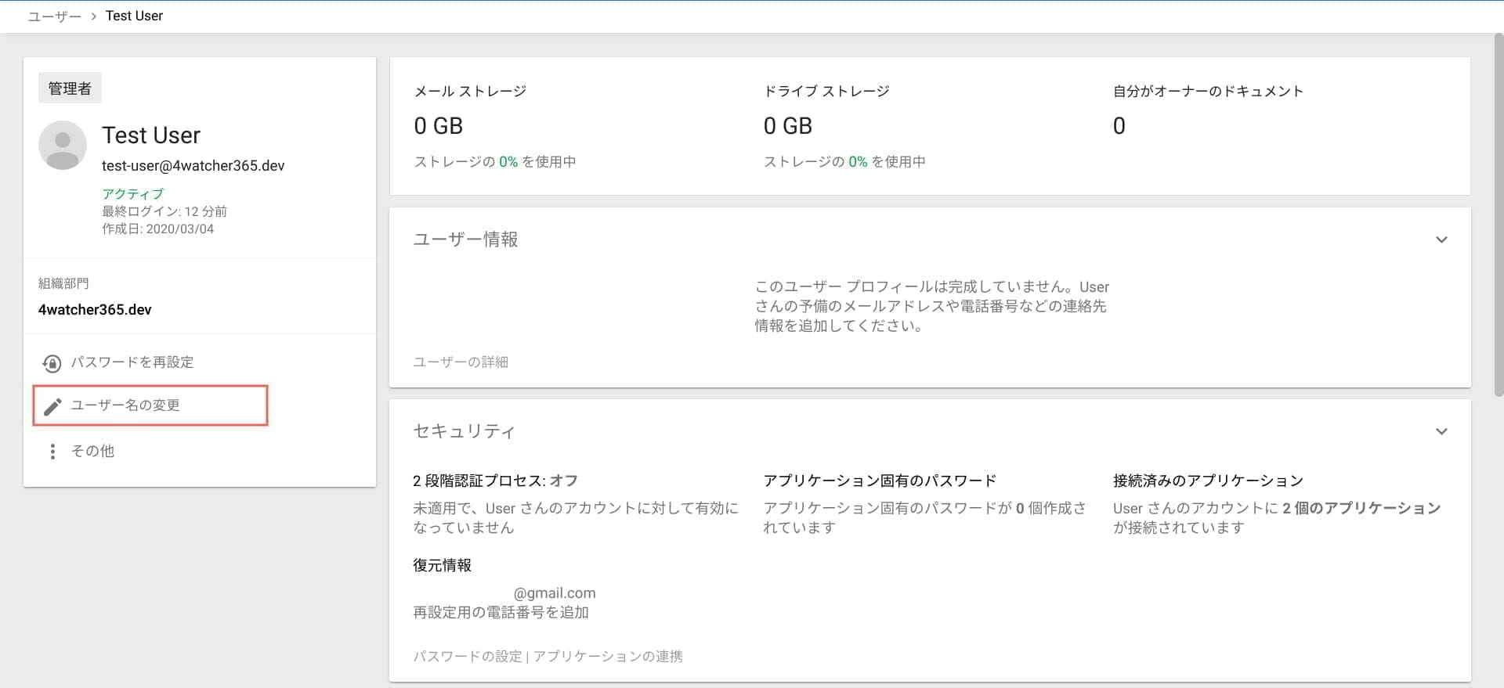This screenshot has height=688, width=1504.
Task: Open その他 options
Action: click(x=92, y=451)
